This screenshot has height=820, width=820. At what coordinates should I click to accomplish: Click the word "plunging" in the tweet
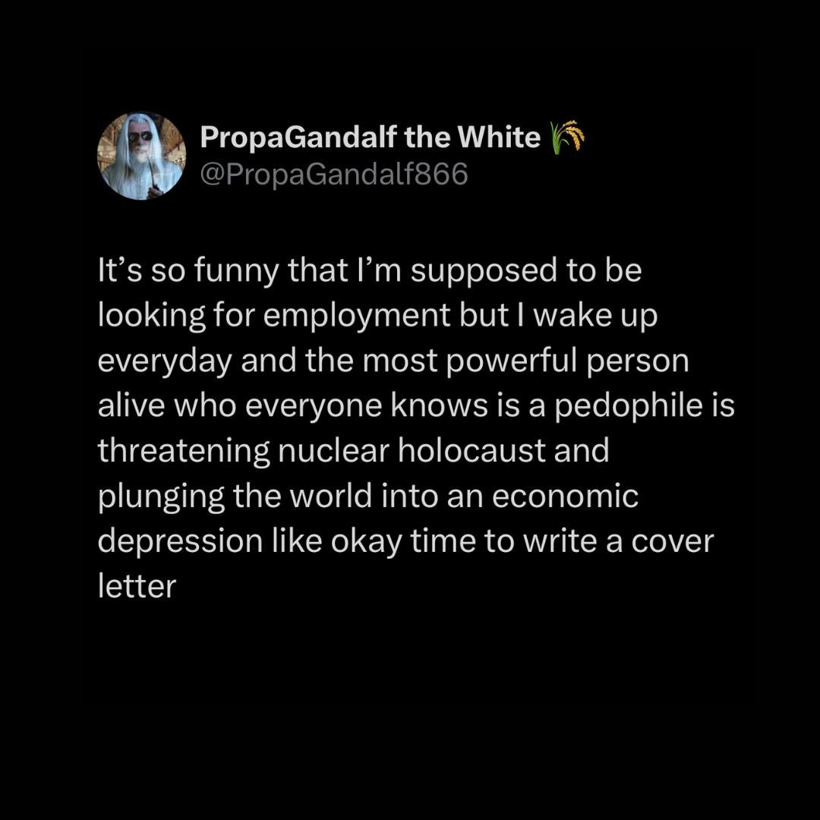161,497
